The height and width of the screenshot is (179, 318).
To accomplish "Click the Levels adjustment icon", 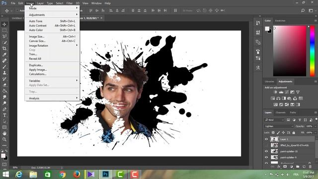I will pos(281,92).
